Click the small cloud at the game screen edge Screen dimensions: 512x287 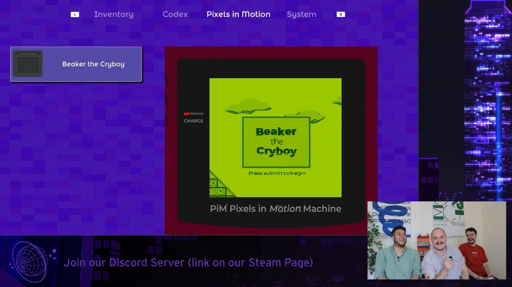tap(338, 102)
